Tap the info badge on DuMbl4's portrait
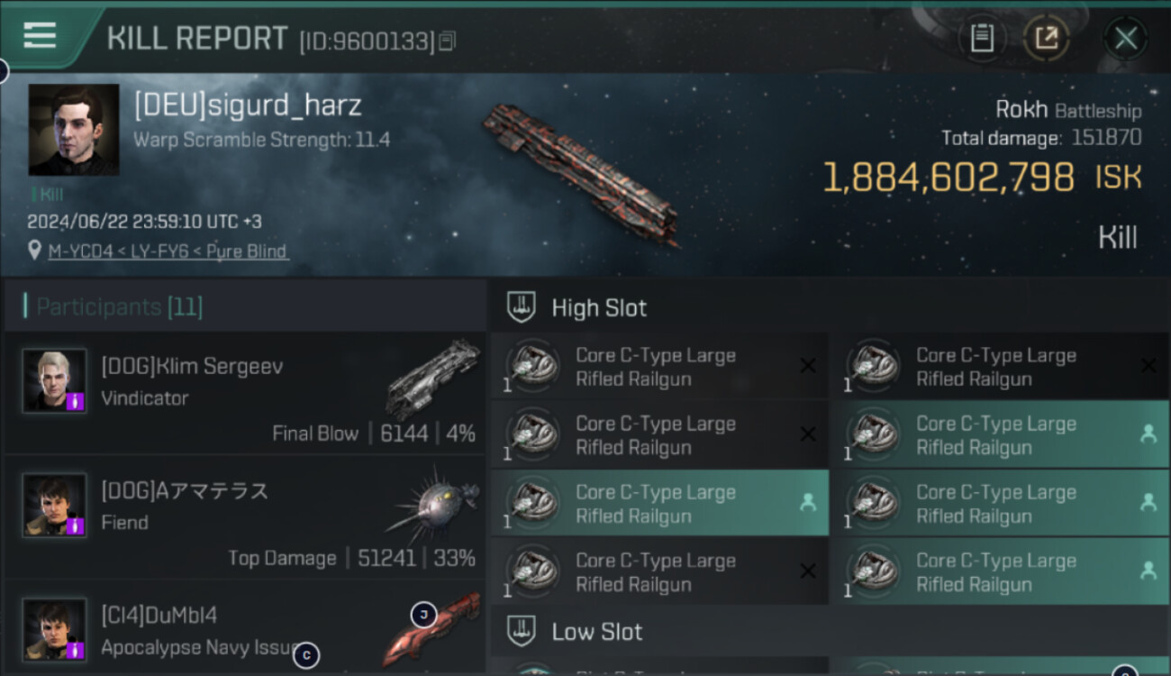This screenshot has height=676, width=1171. 76,650
